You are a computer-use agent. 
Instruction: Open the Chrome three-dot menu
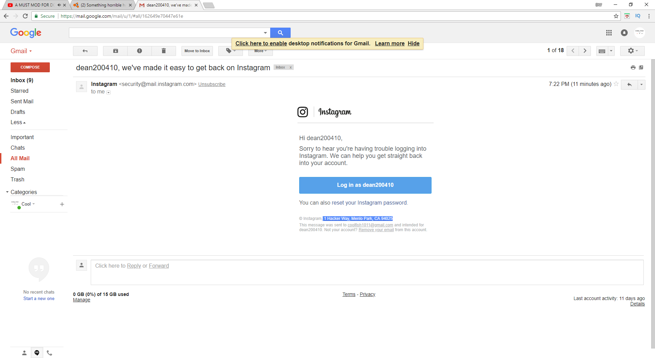[x=649, y=16]
